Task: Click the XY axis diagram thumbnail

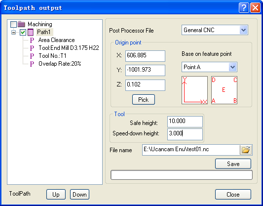Action: pyautogui.click(x=194, y=90)
